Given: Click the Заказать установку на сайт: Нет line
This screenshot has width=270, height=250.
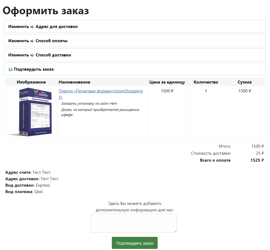Looking at the screenshot, I should [x=89, y=104].
